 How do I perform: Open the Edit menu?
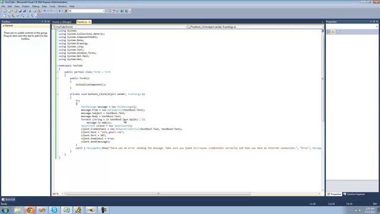(9, 7)
